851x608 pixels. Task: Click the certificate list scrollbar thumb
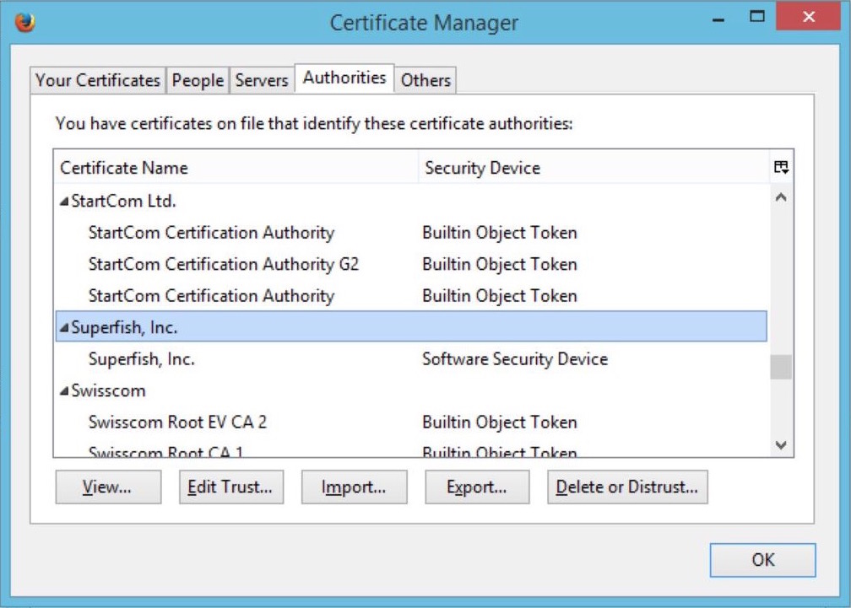(781, 368)
